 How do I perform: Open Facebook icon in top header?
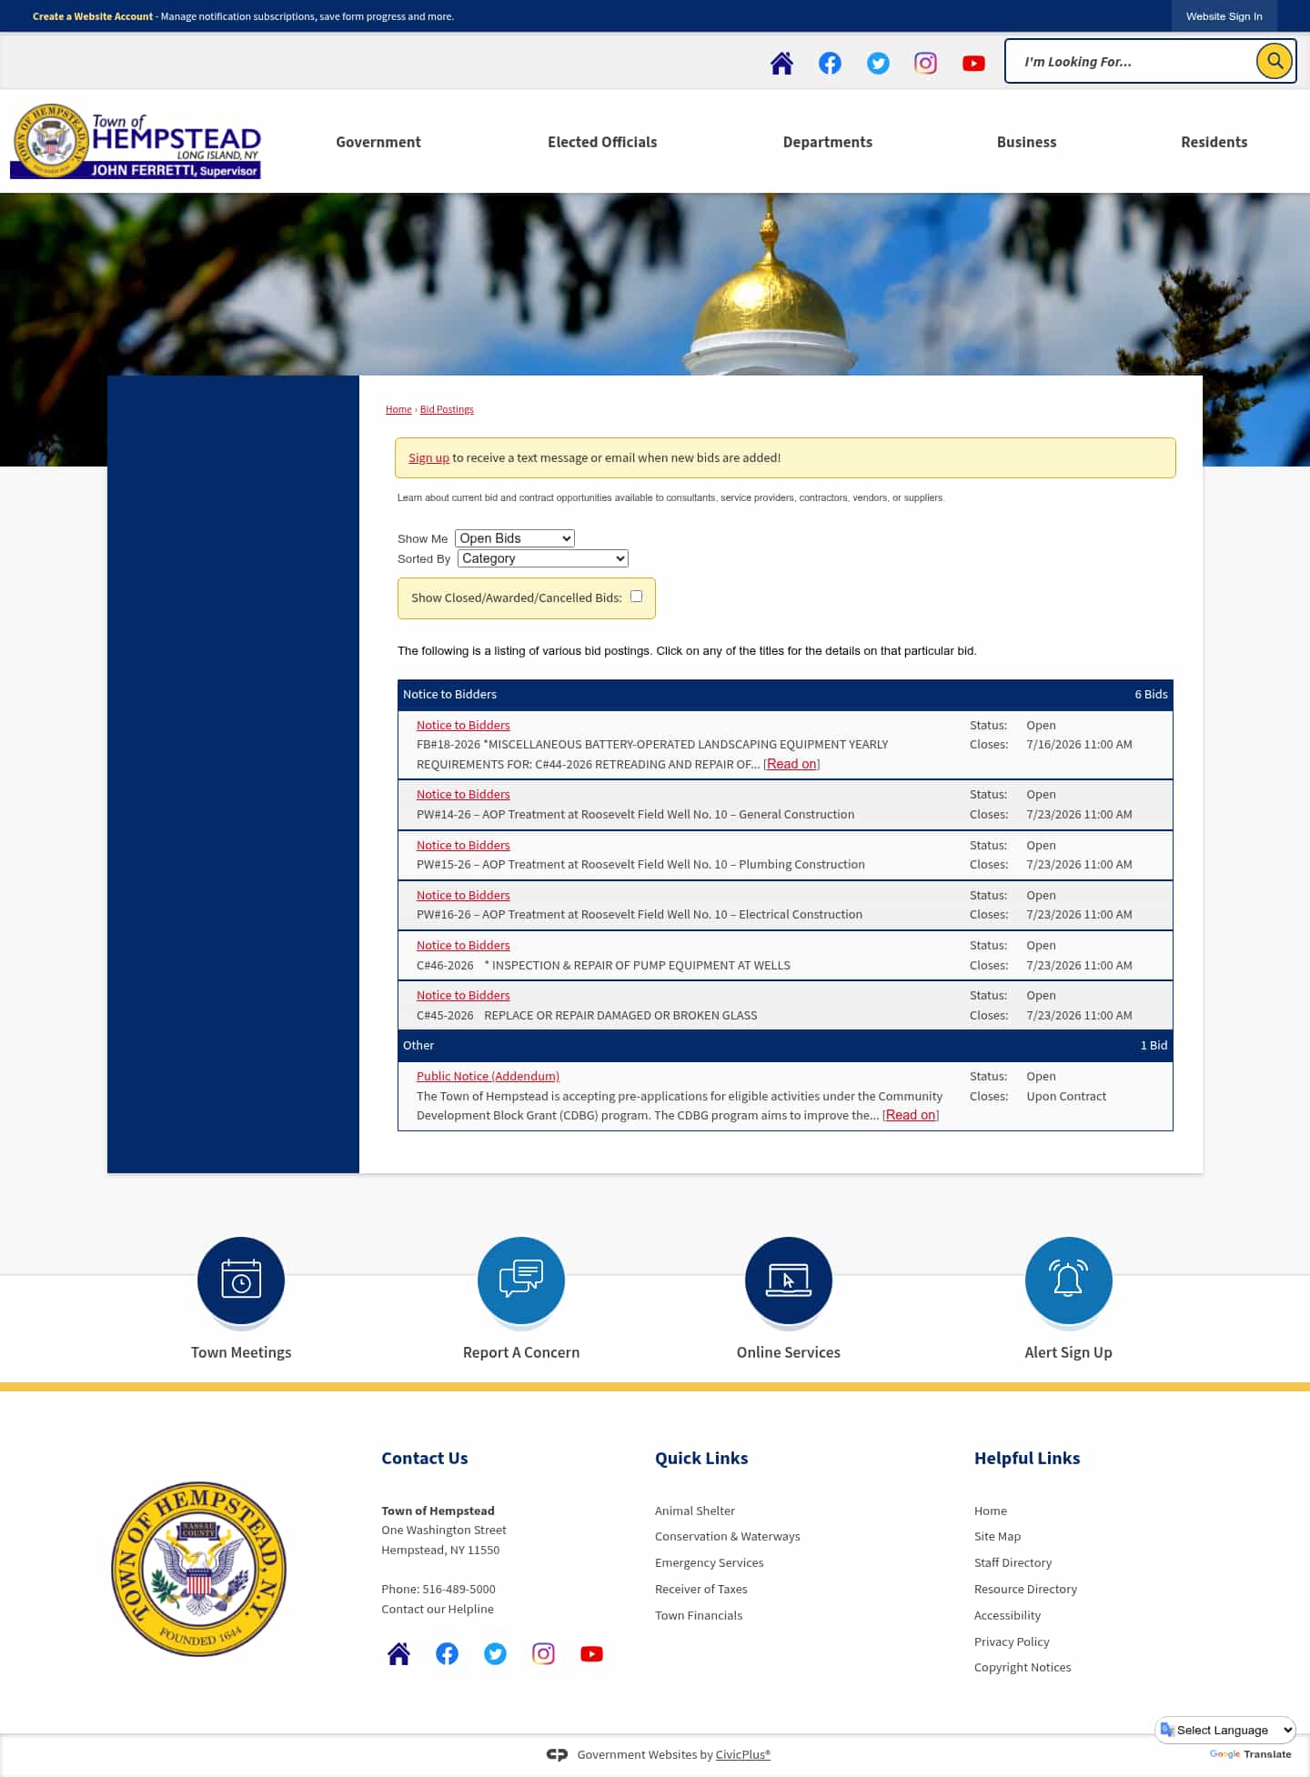click(x=830, y=63)
